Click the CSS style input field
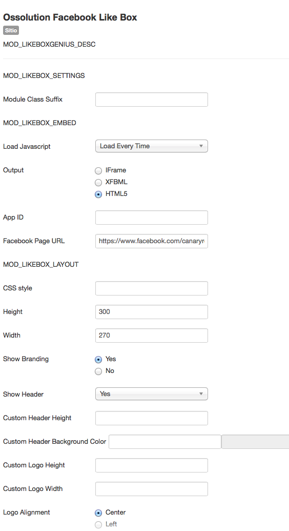Screen dimensions: 289x531 click(x=152, y=288)
